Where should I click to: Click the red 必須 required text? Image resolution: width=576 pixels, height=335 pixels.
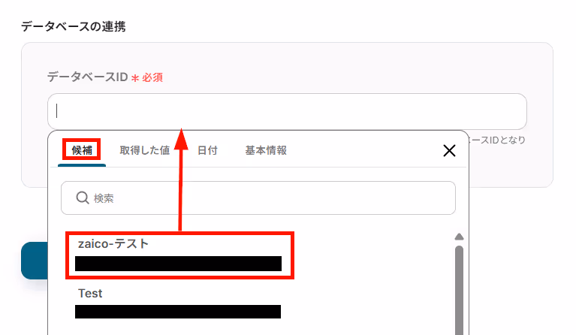(x=152, y=77)
